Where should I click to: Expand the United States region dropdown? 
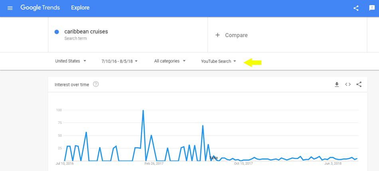tap(70, 61)
